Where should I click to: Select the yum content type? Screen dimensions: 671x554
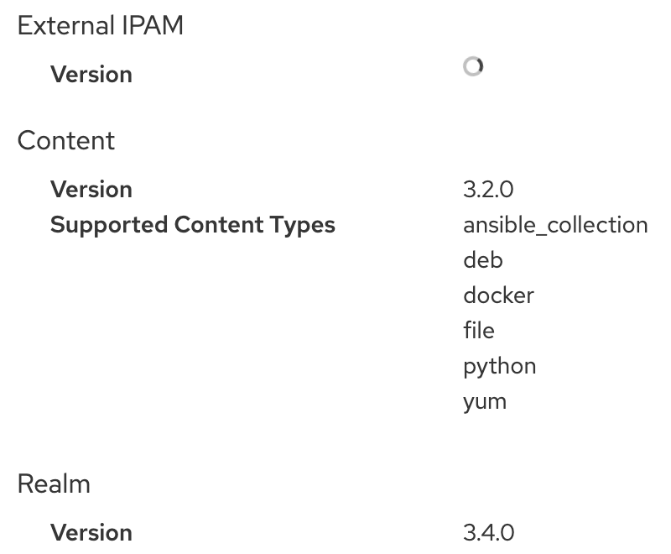coord(485,402)
